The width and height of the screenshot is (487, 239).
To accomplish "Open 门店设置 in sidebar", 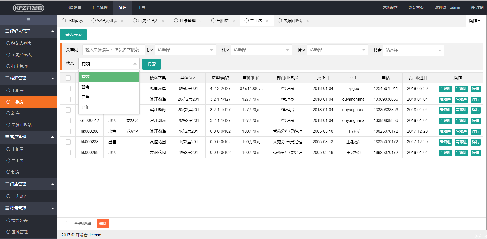I will coord(29,196).
